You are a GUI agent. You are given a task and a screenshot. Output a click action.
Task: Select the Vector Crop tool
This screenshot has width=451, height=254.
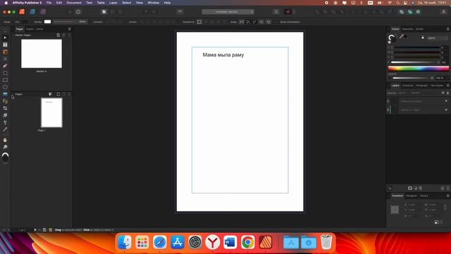5,108
